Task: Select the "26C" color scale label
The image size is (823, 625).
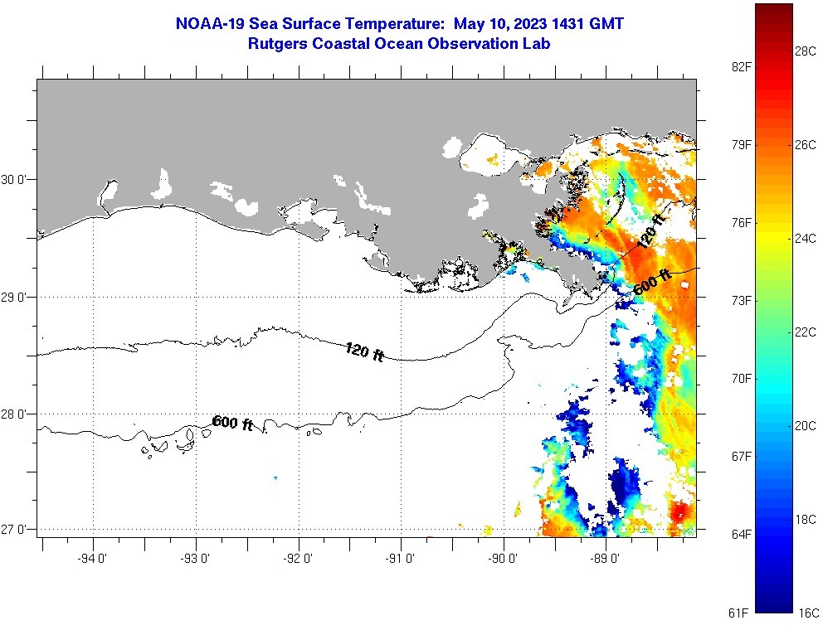Action: pyautogui.click(x=806, y=145)
